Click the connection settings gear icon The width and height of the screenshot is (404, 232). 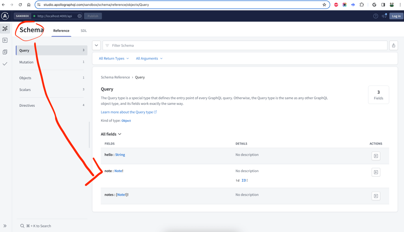click(x=79, y=16)
